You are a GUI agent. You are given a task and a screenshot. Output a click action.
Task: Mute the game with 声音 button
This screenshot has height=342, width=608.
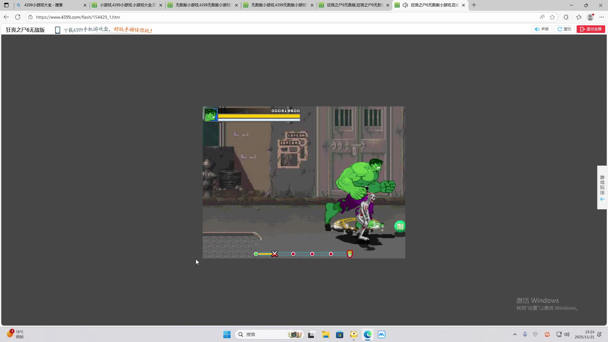pos(541,29)
